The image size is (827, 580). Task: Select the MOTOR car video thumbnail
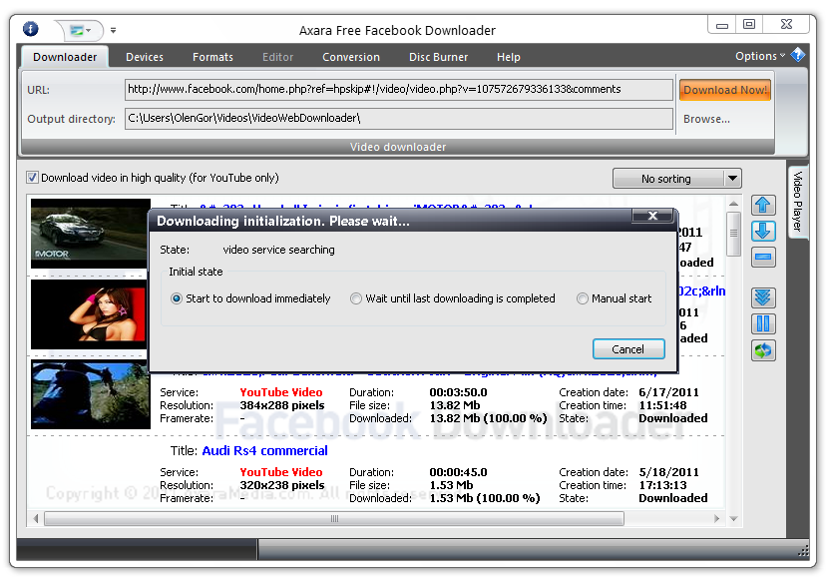90,234
